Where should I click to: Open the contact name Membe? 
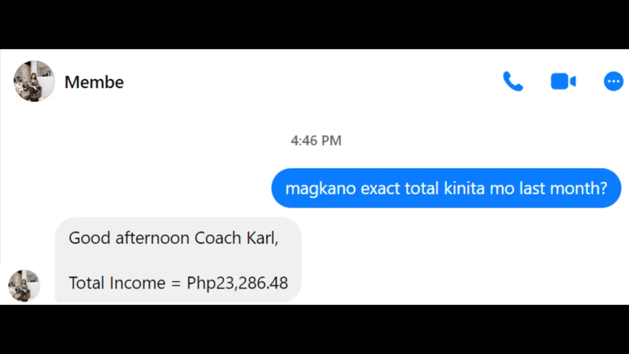point(94,82)
